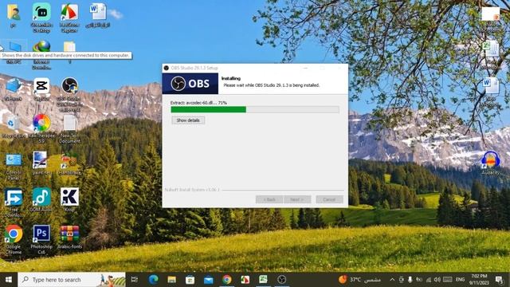510x287 pixels.
Task: Open the Network desktop icon
Action: [x=14, y=89]
